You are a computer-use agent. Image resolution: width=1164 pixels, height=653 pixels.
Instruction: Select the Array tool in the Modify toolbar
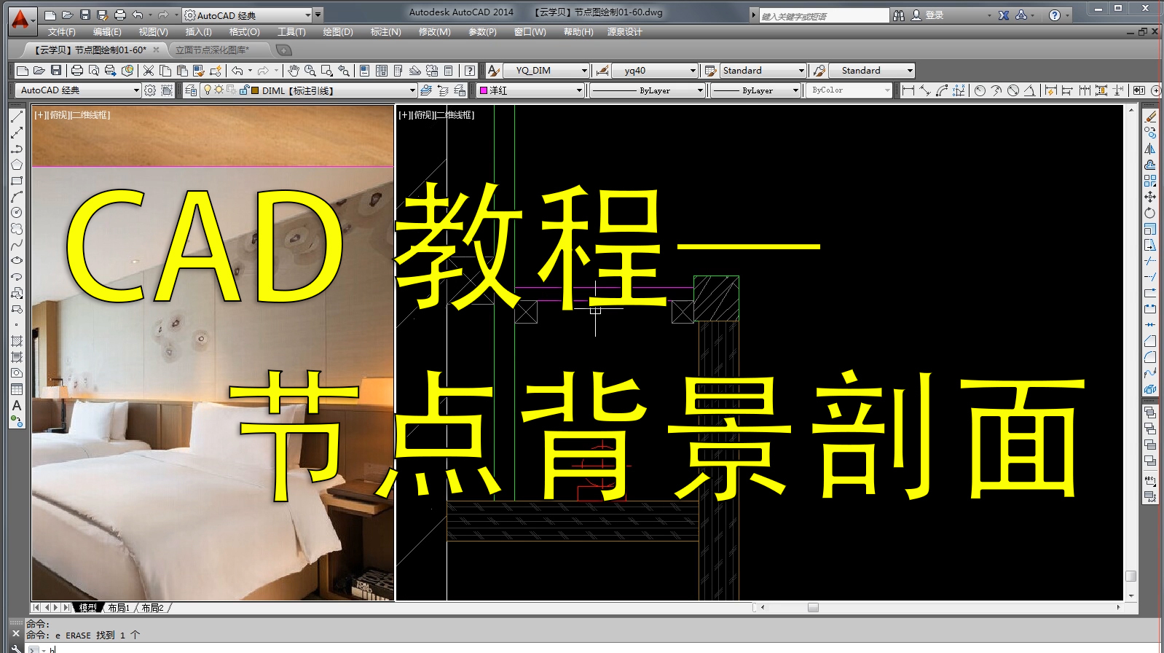[x=1150, y=181]
